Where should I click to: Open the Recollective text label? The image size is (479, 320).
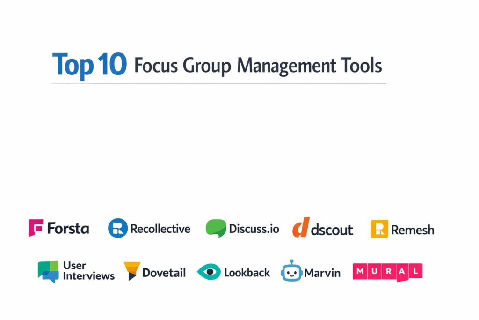(160, 229)
